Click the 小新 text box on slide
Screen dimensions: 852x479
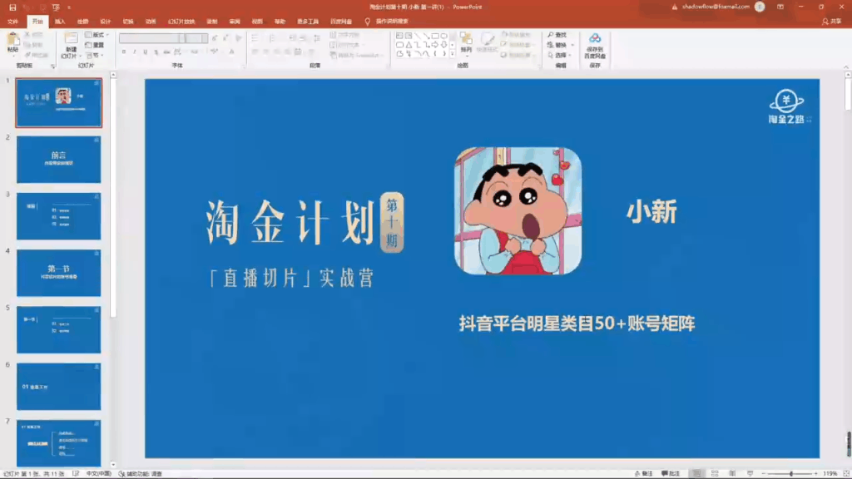[651, 211]
